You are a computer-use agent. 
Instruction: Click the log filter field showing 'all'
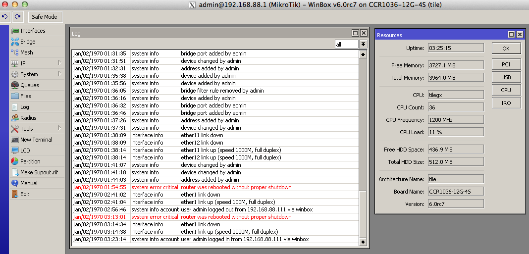(x=347, y=44)
